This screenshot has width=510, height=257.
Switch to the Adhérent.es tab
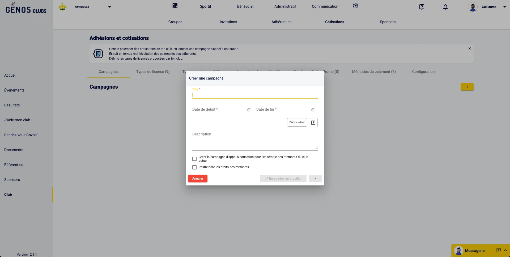click(x=281, y=22)
